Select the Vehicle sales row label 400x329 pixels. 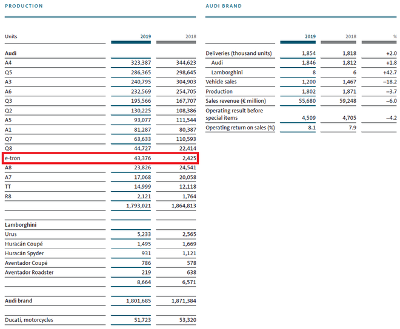click(221, 82)
